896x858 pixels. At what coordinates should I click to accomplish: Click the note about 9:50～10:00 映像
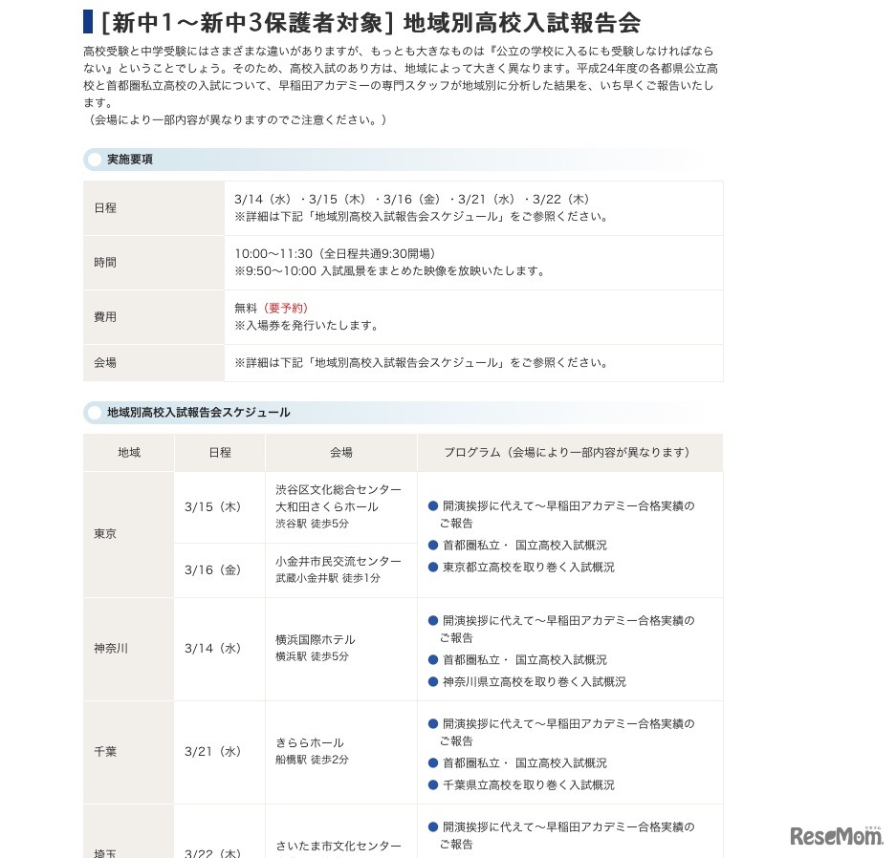(x=390, y=270)
